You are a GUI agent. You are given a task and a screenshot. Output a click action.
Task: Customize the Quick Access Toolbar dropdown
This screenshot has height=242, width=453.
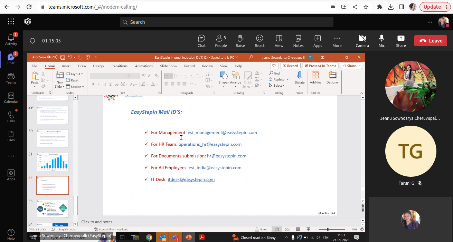point(95,57)
